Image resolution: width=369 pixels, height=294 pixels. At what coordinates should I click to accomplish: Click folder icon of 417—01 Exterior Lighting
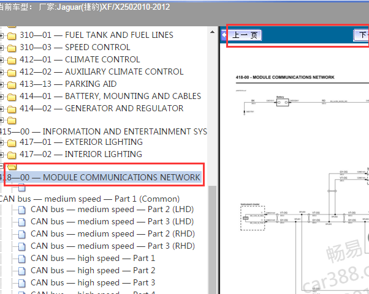pos(12,143)
